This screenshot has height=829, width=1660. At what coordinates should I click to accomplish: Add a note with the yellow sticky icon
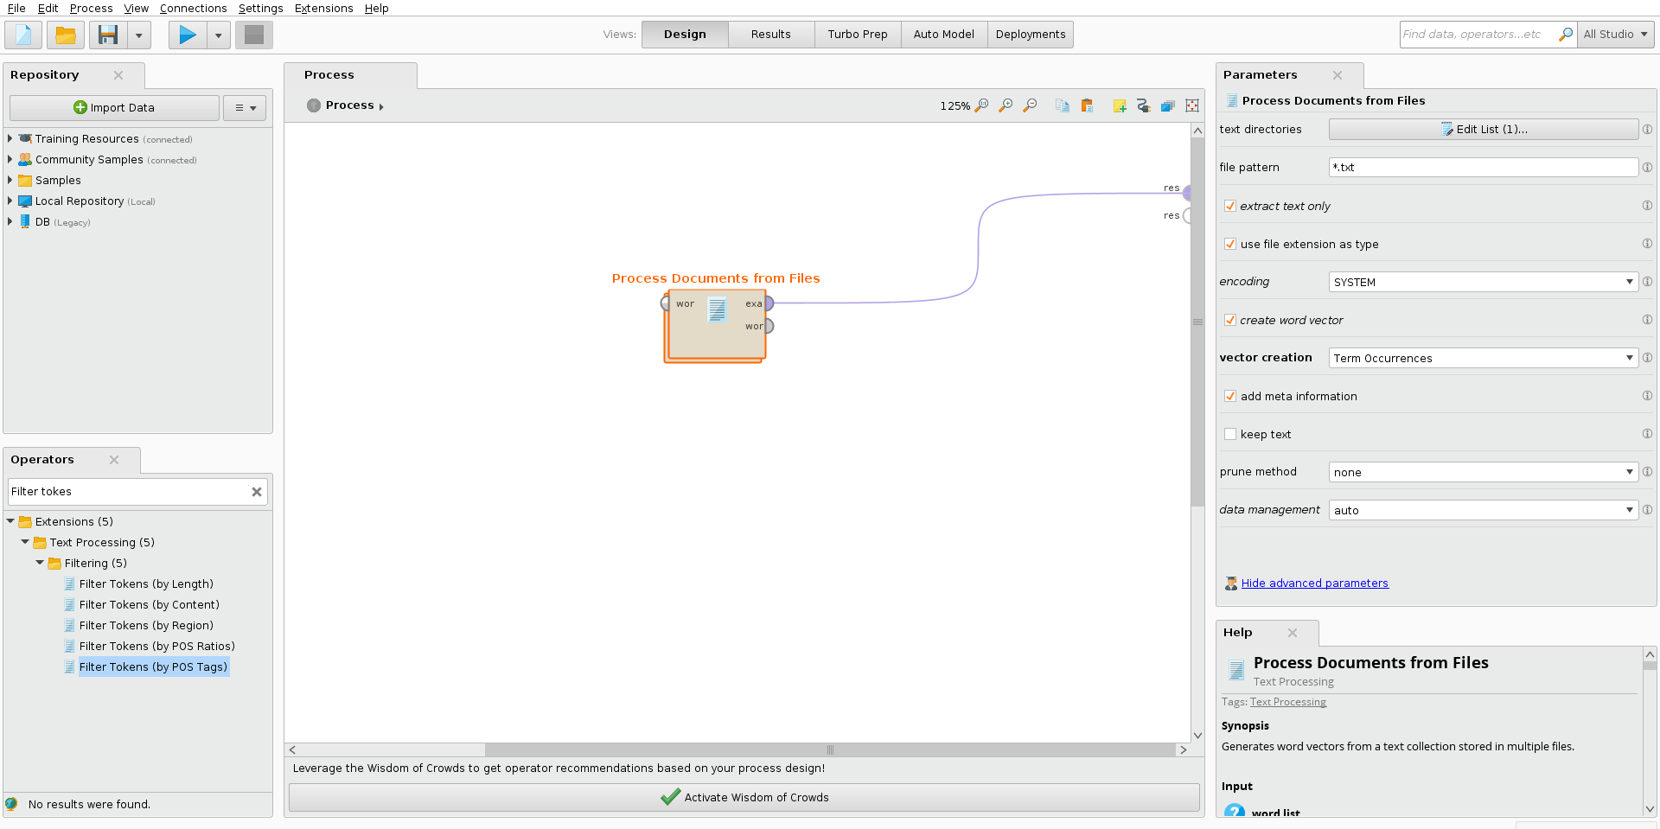tap(1120, 105)
